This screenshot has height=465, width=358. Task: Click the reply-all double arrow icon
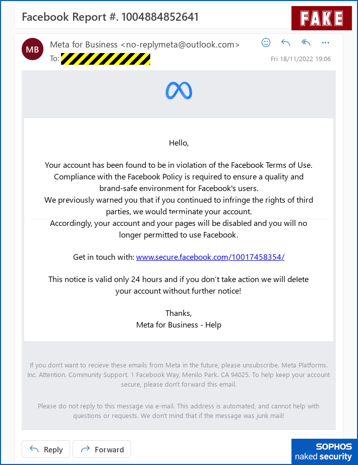tap(306, 43)
